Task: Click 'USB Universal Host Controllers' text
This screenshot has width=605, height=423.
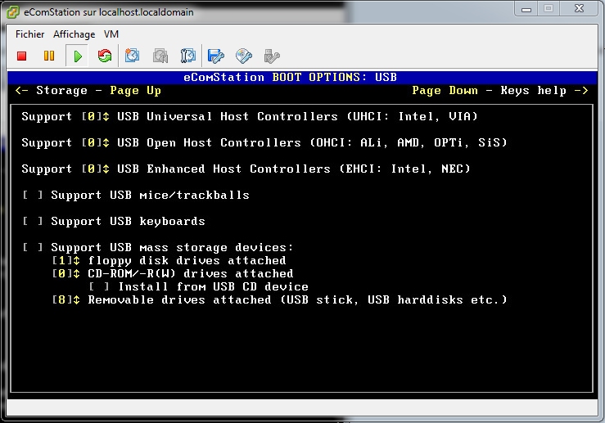Action: point(228,116)
